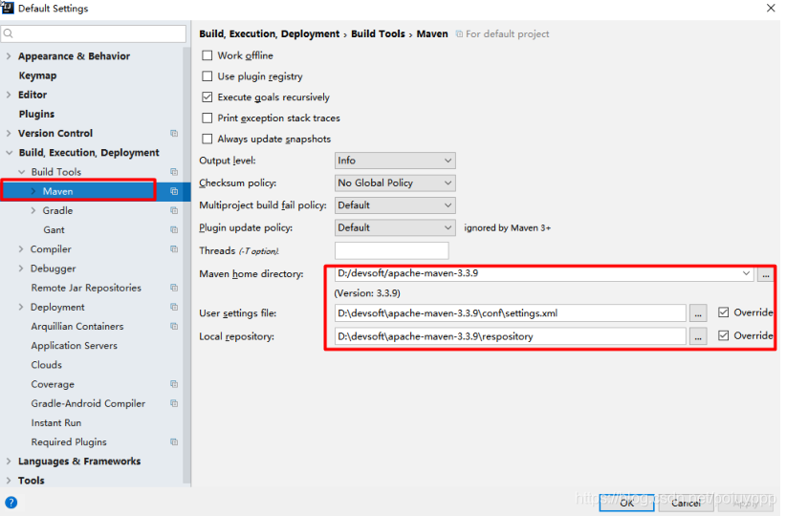This screenshot has height=516, width=786.
Task: Select Arquillian Containers item
Action: (77, 327)
